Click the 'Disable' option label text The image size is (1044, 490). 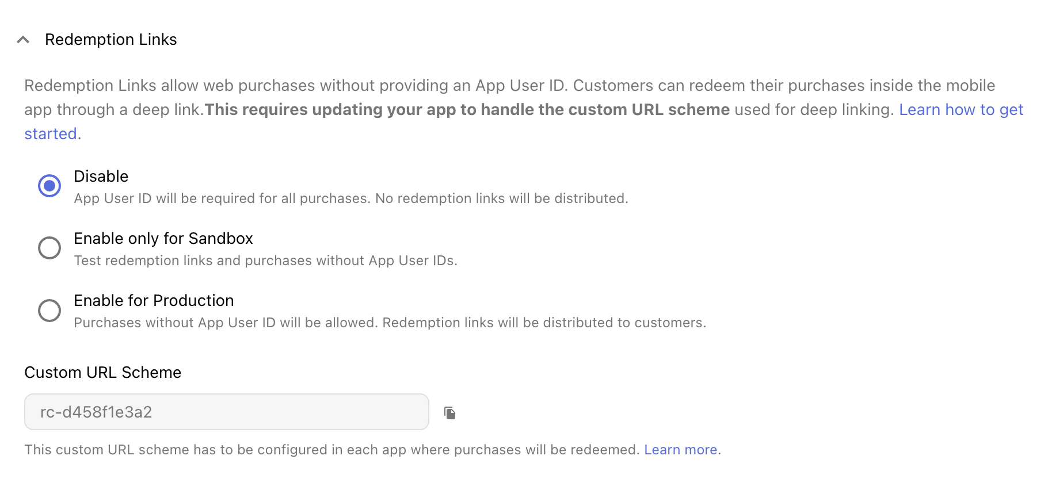(101, 177)
